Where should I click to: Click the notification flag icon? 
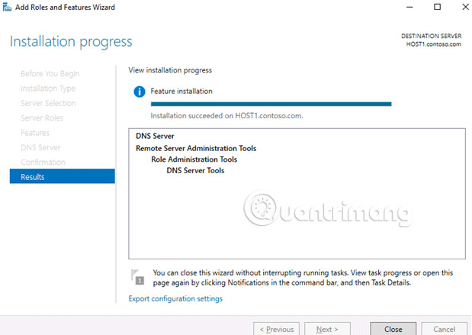click(137, 277)
